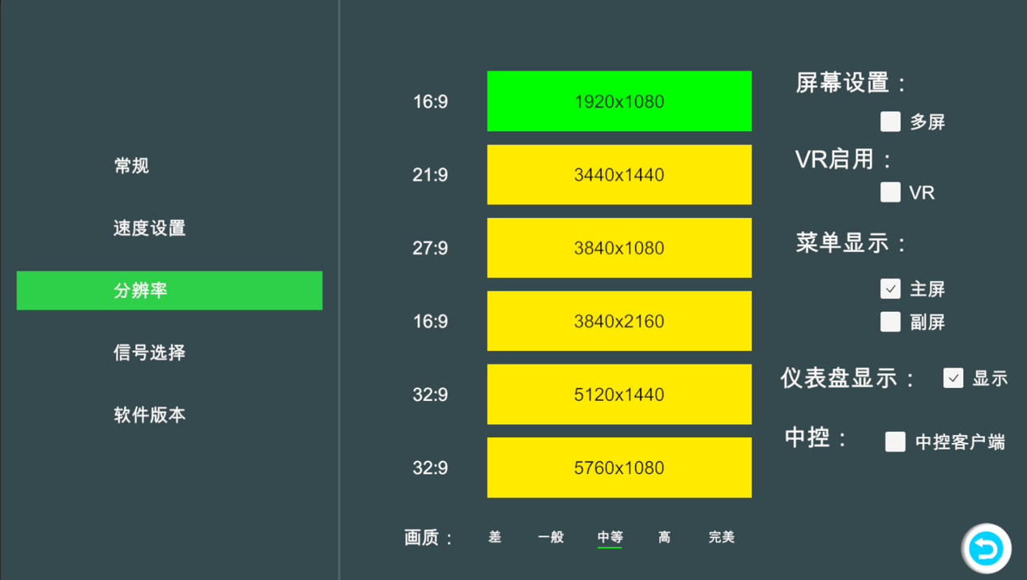Choose 差 picture quality level

pos(495,537)
